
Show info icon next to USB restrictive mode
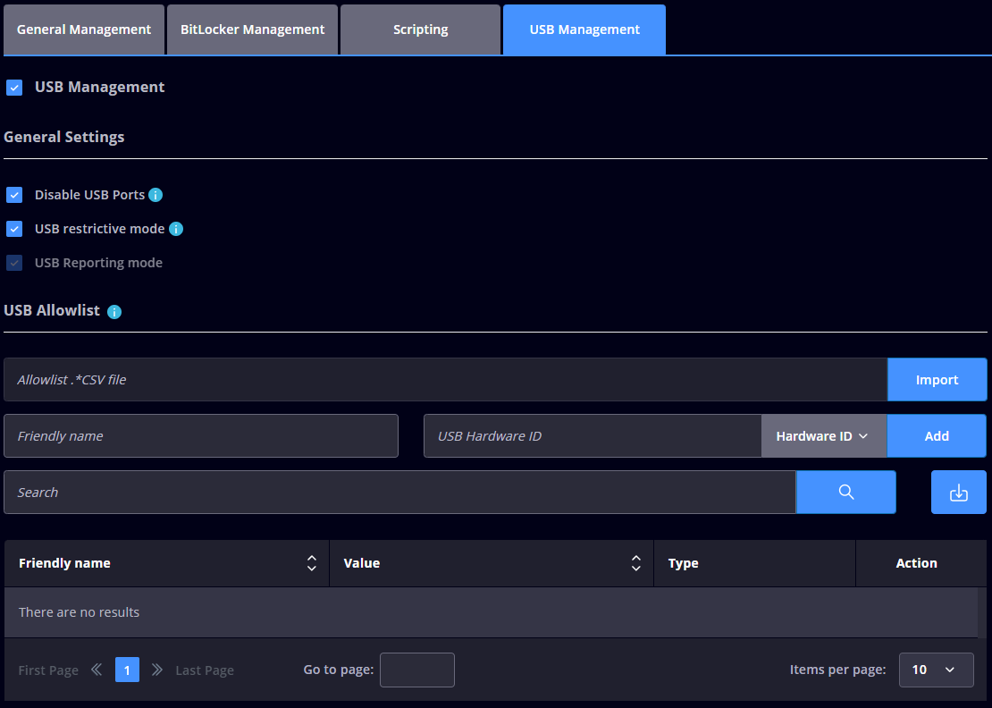point(176,229)
